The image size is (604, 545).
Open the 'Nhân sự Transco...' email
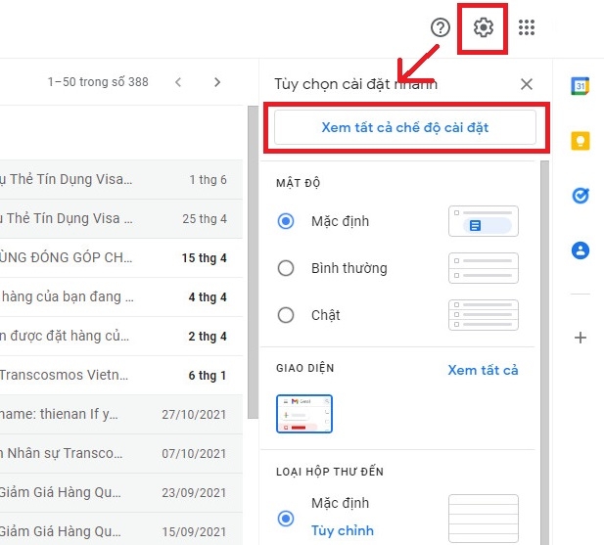click(x=121, y=453)
